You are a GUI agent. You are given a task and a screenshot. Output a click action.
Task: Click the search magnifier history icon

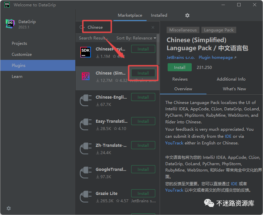coord(82,27)
